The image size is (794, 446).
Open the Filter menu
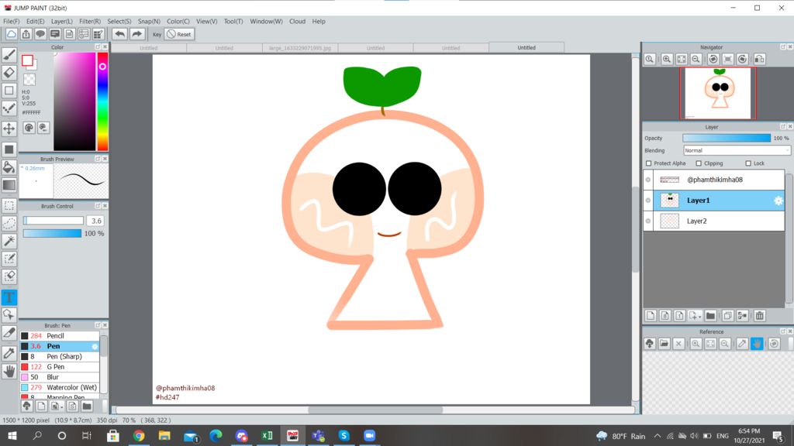pyautogui.click(x=90, y=21)
